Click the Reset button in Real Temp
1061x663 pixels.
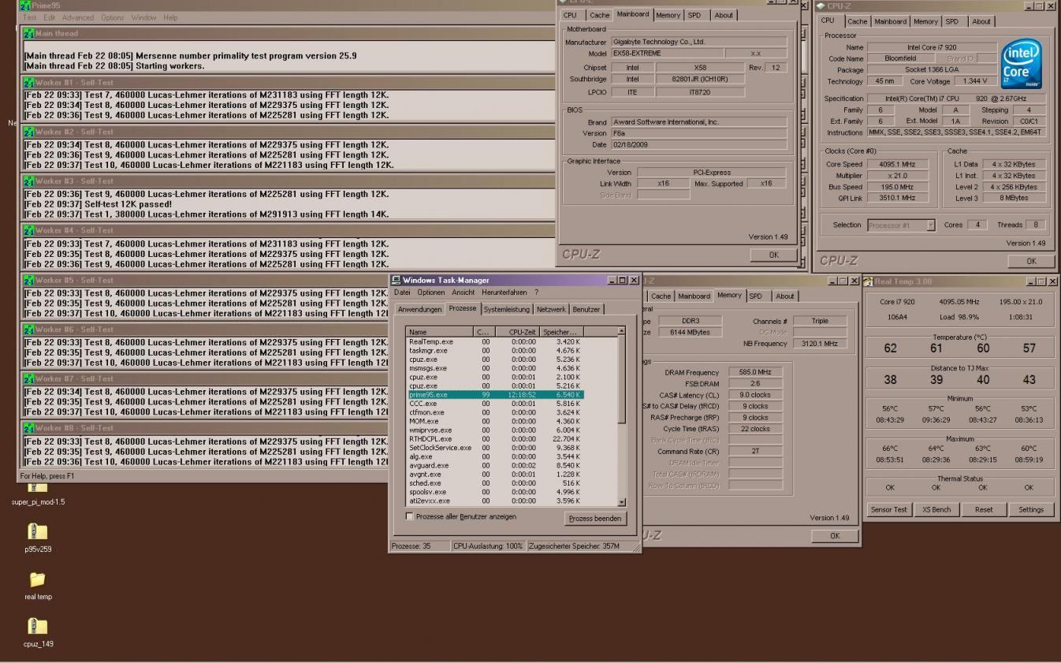tap(984, 509)
